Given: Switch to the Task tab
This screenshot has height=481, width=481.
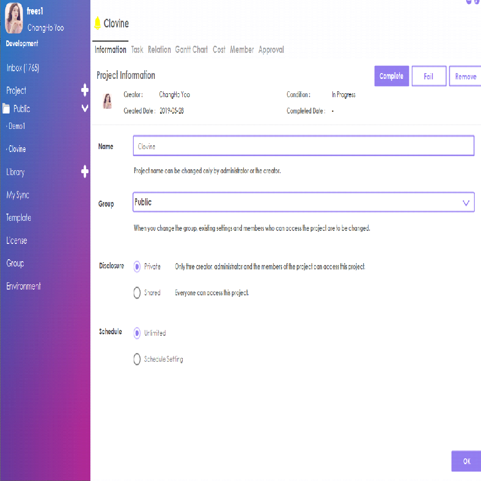Looking at the screenshot, I should 137,50.
